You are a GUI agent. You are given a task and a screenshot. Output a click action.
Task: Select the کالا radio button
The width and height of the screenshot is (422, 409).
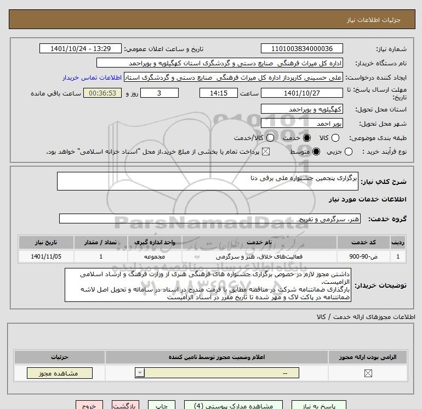point(335,138)
